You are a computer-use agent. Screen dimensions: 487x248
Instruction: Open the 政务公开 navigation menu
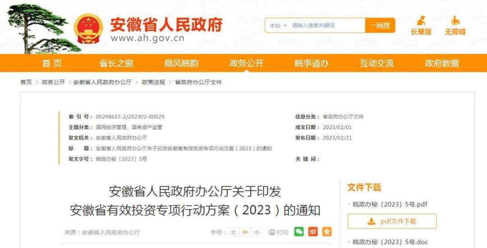[x=246, y=63]
